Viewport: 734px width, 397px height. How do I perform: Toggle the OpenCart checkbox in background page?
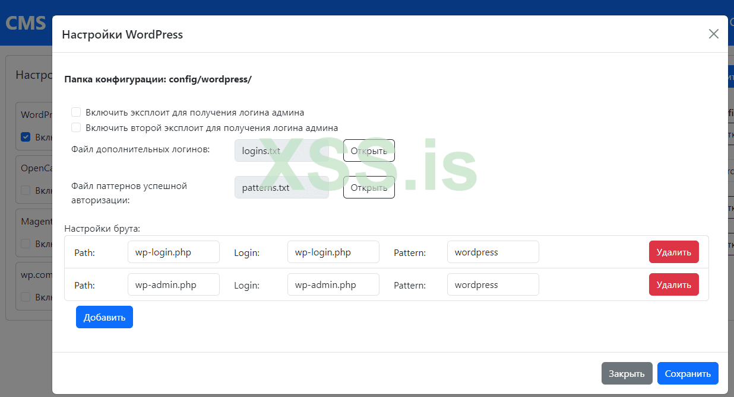[x=26, y=190]
